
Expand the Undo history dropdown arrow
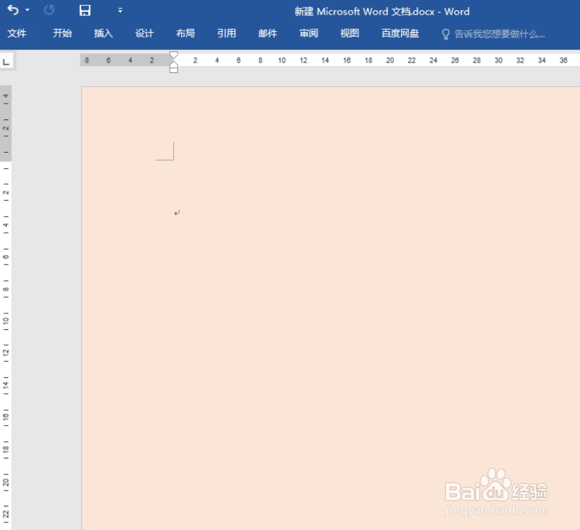(27, 10)
